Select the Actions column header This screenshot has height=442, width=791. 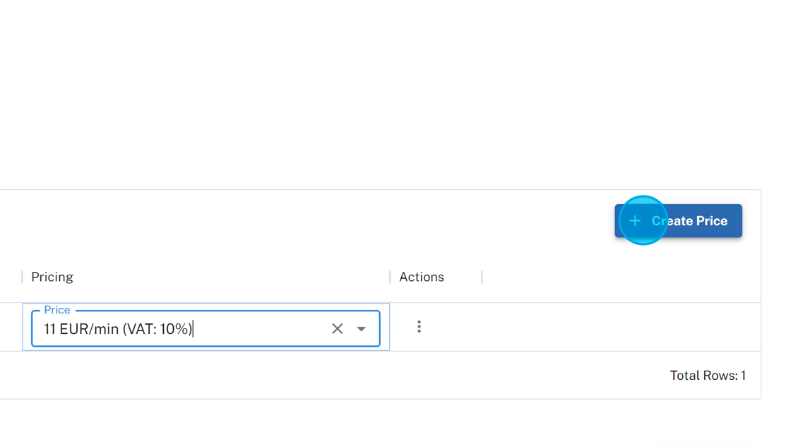tap(422, 277)
